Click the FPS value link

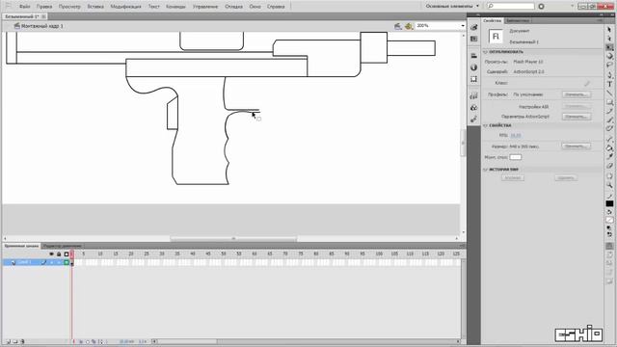tap(516, 135)
